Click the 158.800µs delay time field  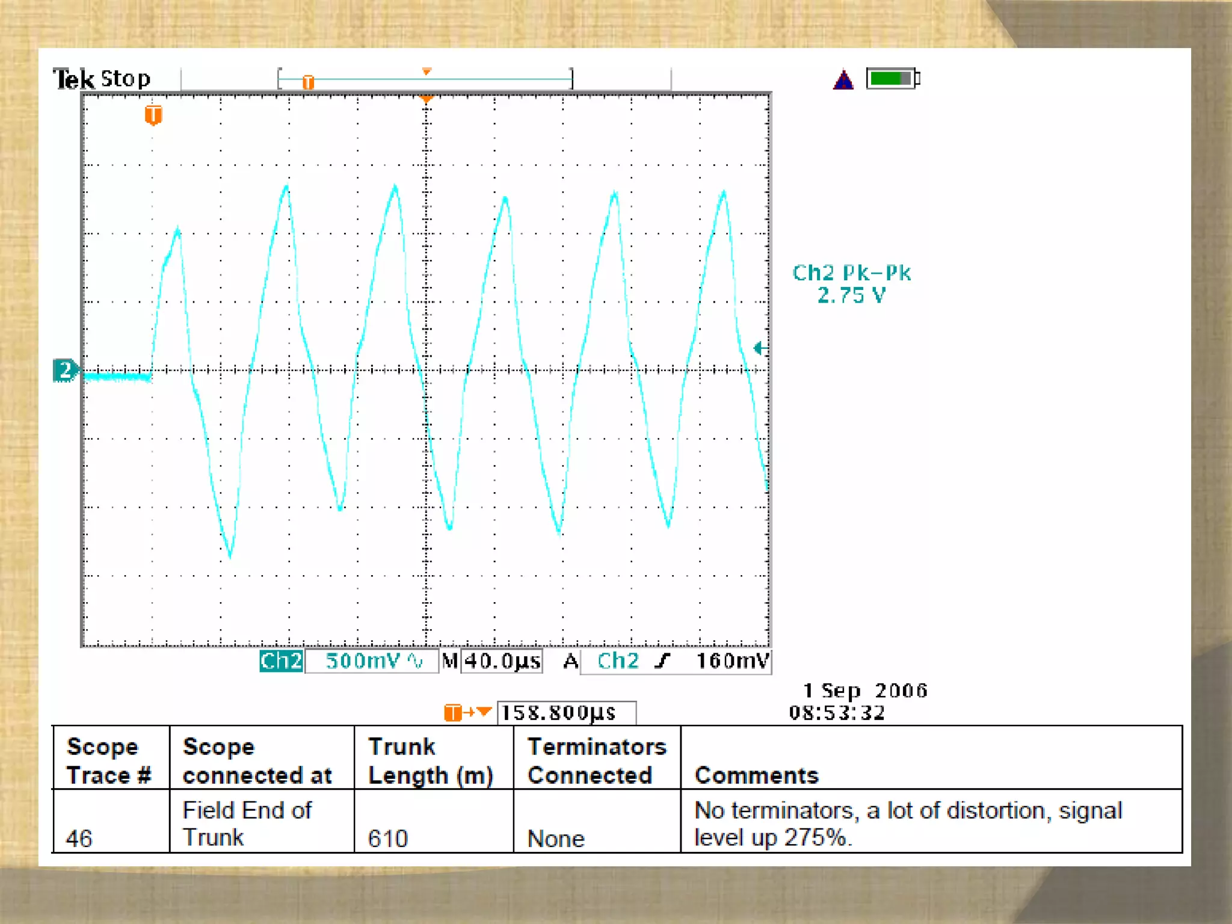565,713
